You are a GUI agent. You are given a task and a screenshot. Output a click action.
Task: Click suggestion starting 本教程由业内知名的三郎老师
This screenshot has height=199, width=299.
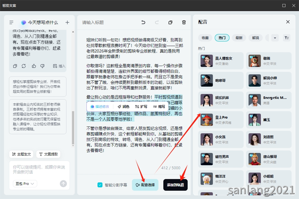click(x=38, y=116)
